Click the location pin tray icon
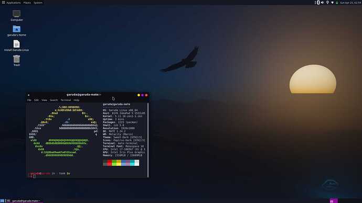The width and height of the screenshot is (362, 203). 327,3
